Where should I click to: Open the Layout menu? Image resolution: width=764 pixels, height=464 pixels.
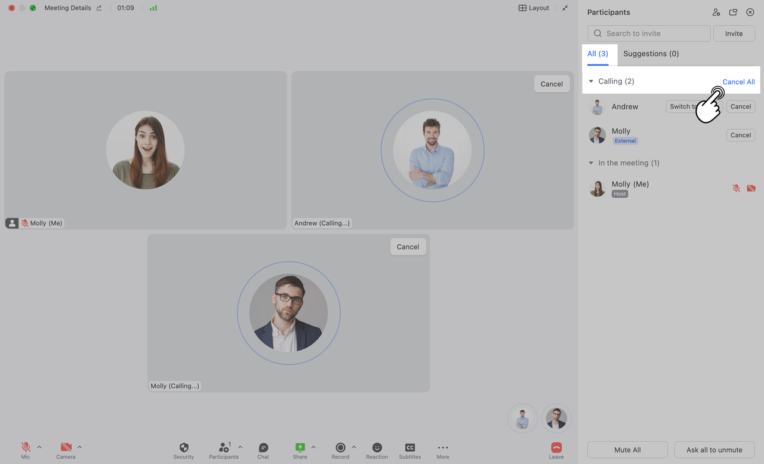(x=534, y=8)
